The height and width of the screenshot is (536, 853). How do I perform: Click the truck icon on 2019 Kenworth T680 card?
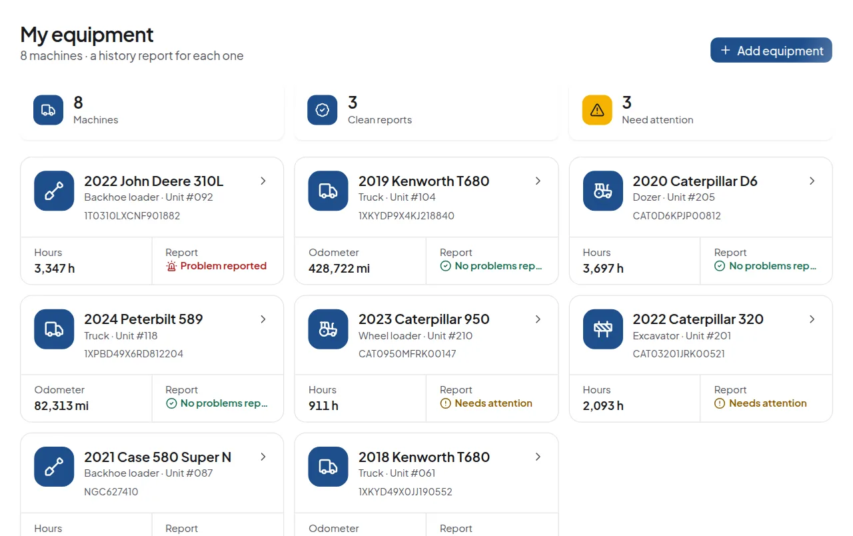(x=328, y=191)
